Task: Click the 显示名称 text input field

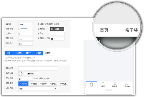Action: (38, 68)
